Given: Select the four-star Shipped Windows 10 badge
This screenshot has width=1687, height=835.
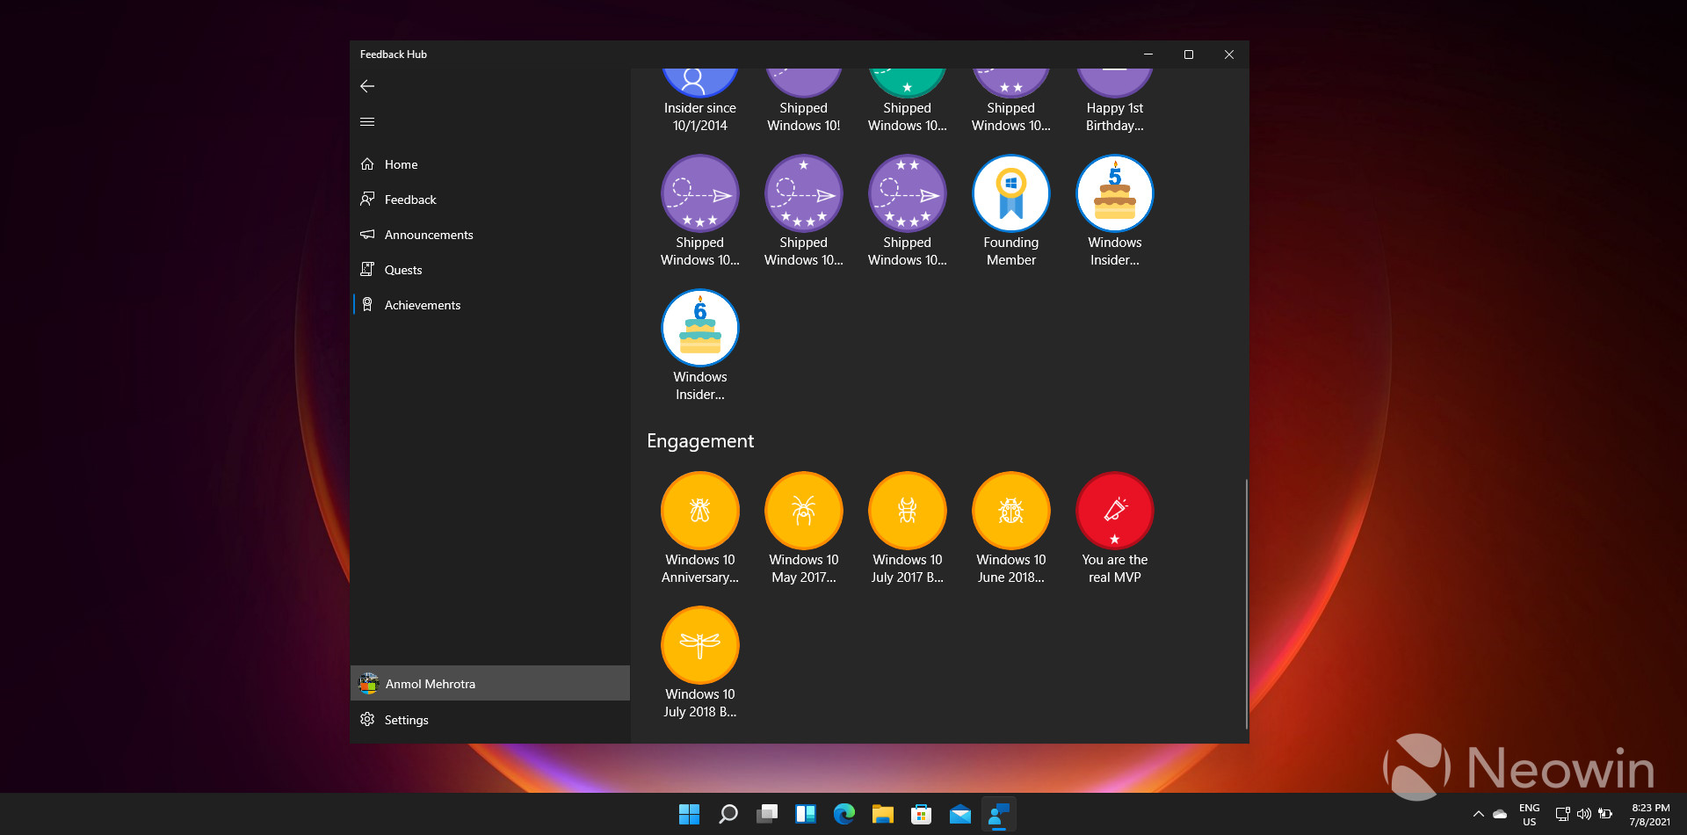Looking at the screenshot, I should click(804, 211).
